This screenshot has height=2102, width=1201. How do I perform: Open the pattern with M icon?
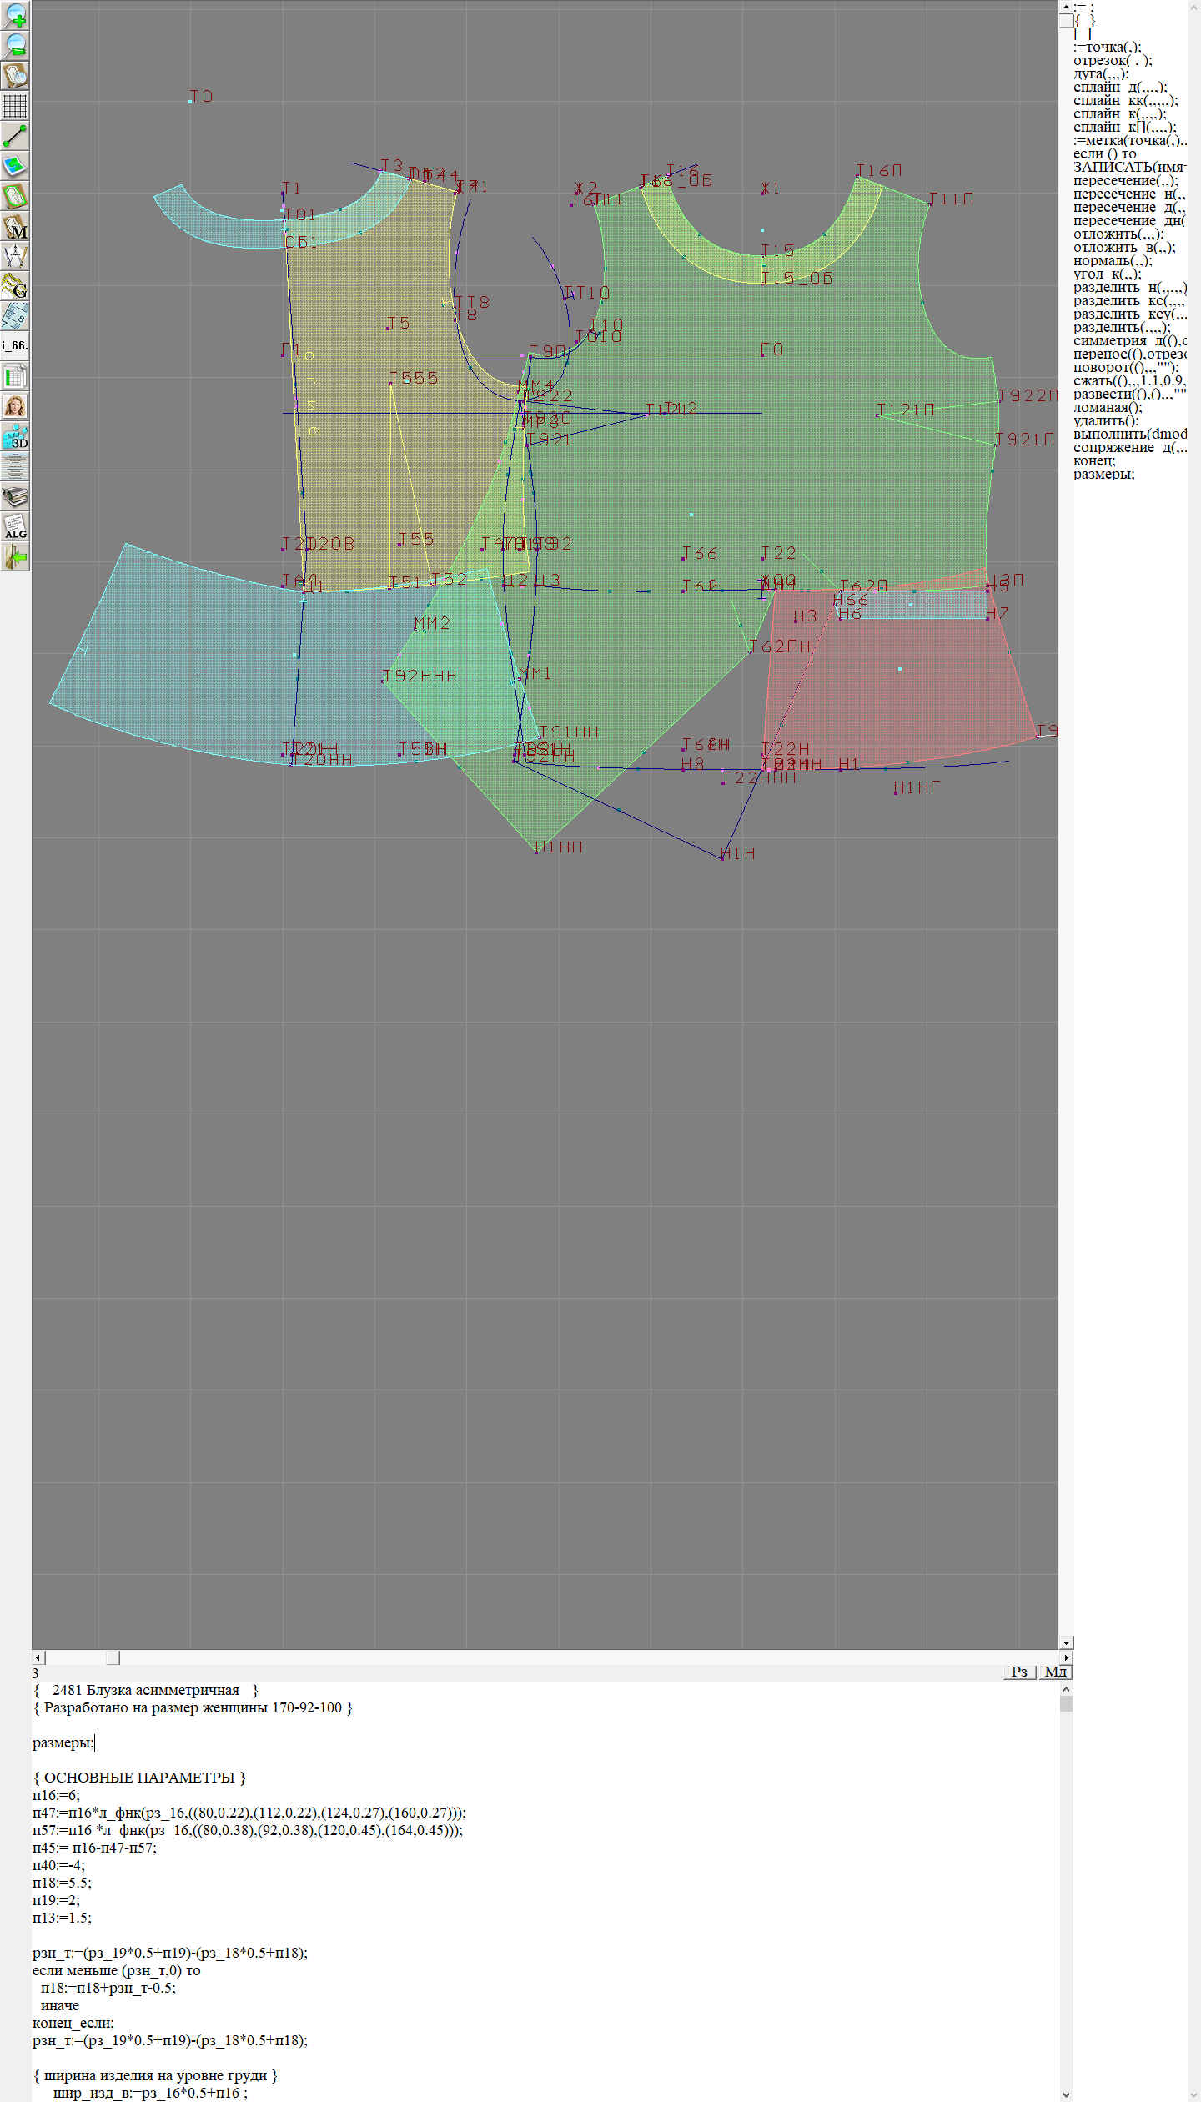tap(15, 226)
